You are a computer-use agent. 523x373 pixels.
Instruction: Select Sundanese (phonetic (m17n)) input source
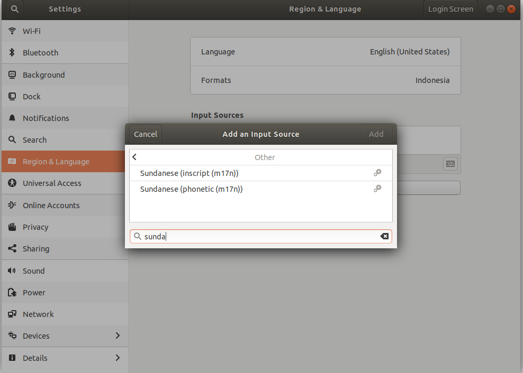click(191, 189)
